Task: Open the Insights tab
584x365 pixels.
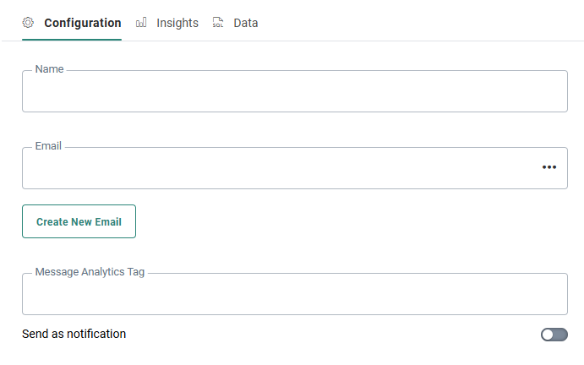Action: [177, 23]
